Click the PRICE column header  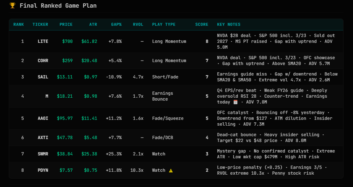66,24
